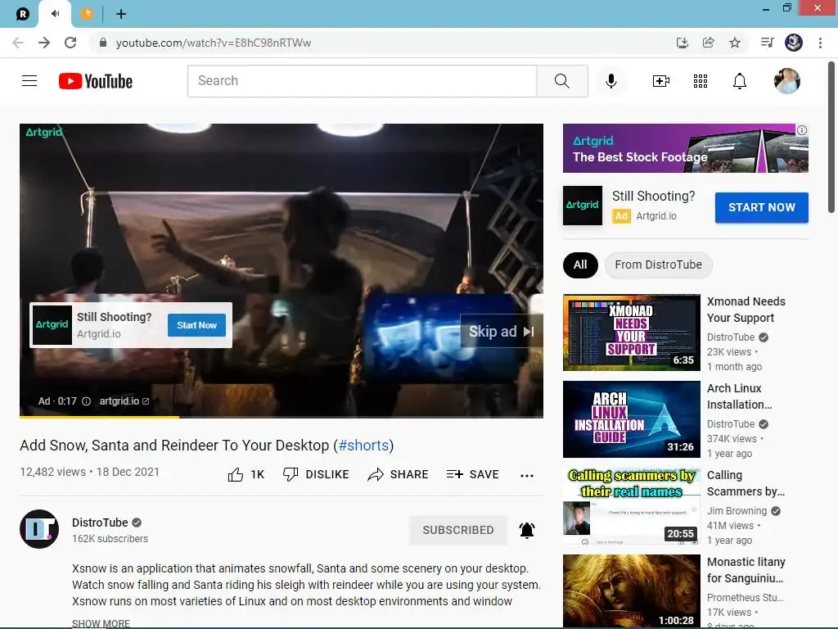Open the Create video camera icon
Image resolution: width=838 pixels, height=629 pixels.
[661, 81]
